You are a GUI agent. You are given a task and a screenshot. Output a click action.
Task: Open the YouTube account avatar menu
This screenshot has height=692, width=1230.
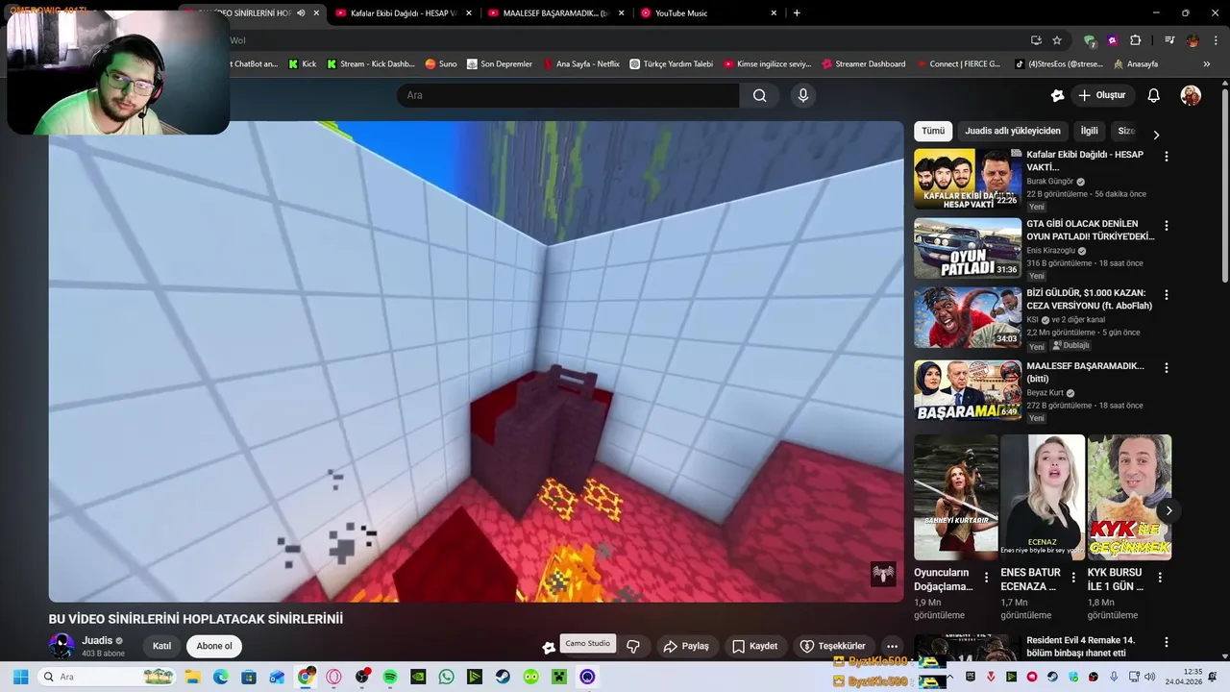click(x=1191, y=95)
